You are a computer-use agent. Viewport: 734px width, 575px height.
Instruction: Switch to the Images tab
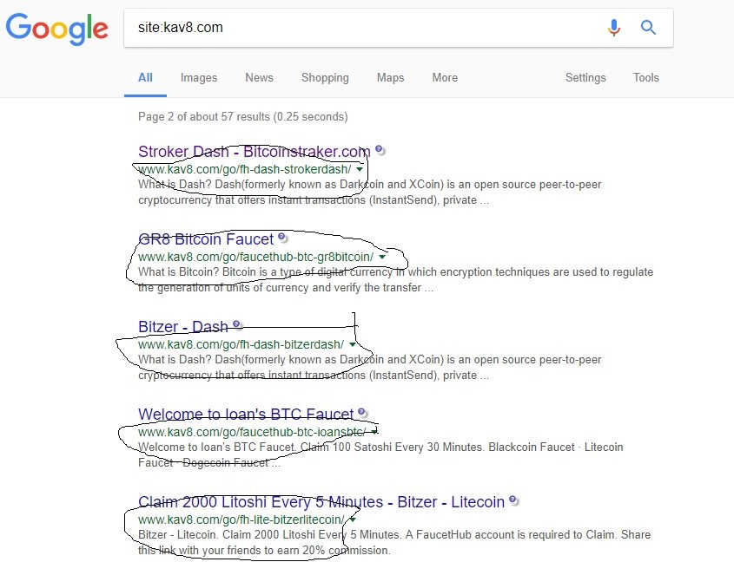199,77
